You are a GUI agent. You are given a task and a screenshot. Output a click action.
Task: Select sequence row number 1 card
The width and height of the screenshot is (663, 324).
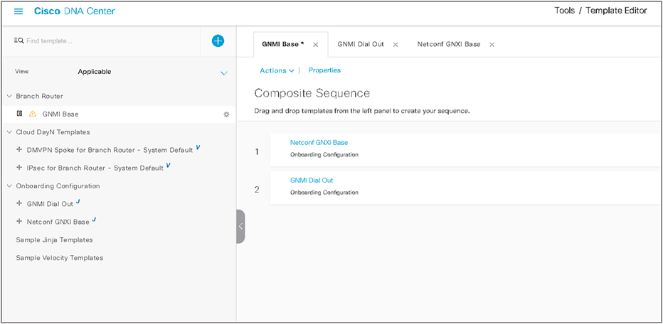[x=465, y=150]
